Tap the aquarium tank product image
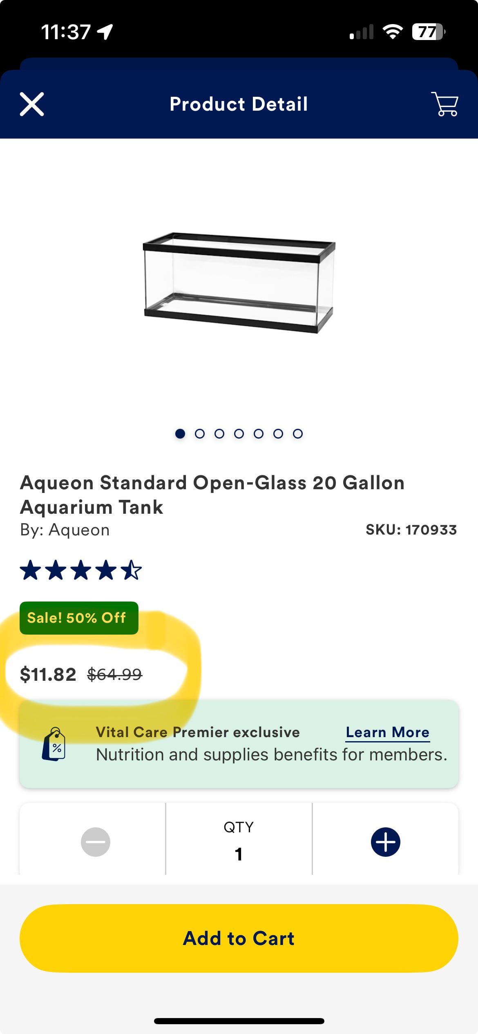 (239, 283)
